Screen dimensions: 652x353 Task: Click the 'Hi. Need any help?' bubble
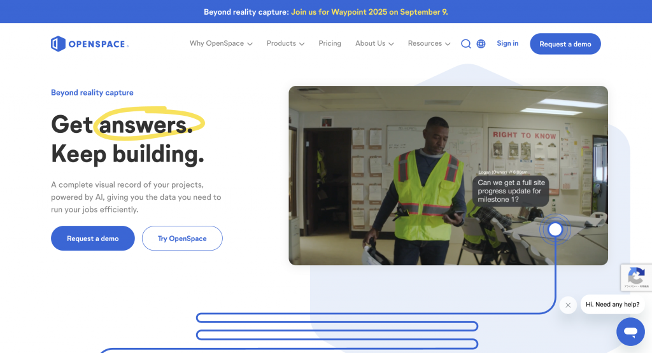(613, 305)
